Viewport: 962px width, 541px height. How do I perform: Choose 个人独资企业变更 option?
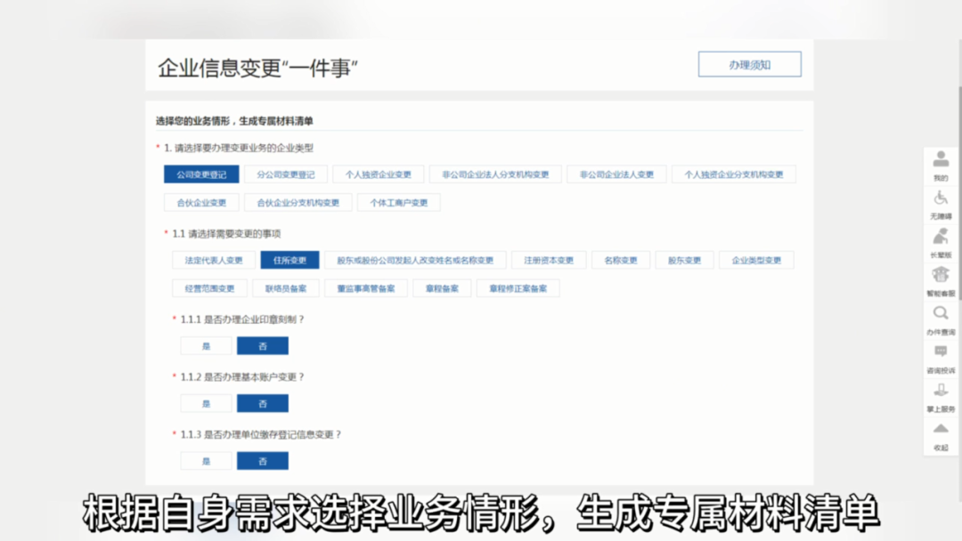[378, 174]
